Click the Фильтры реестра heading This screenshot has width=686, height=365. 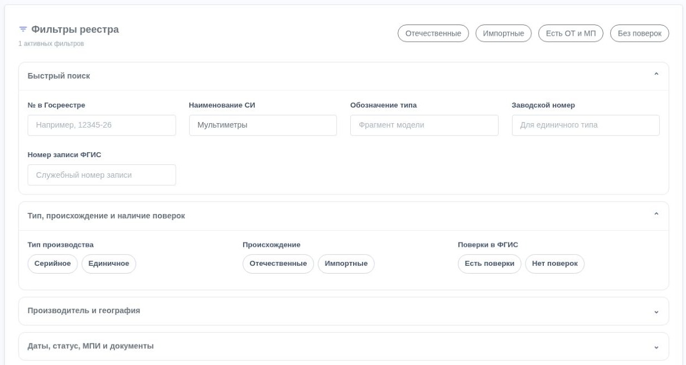(75, 30)
